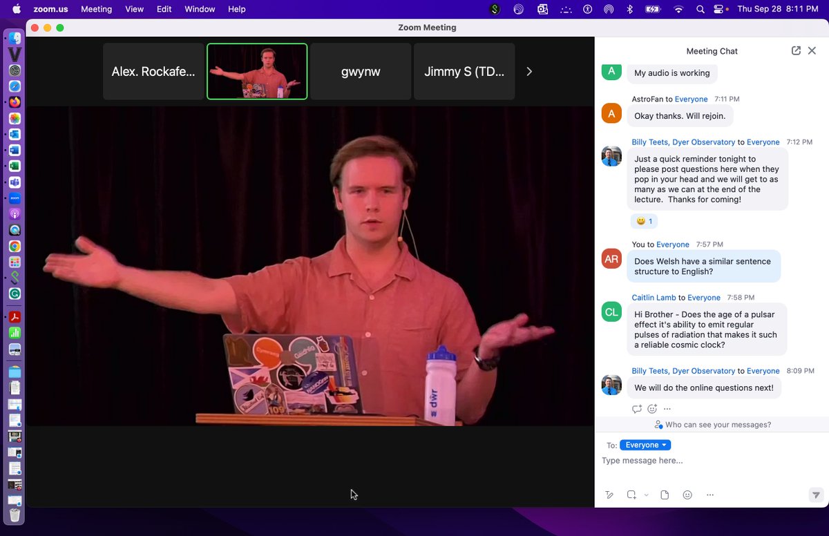Click the Zoom icon in the Dock
Screen dimensions: 829x536
point(14,198)
